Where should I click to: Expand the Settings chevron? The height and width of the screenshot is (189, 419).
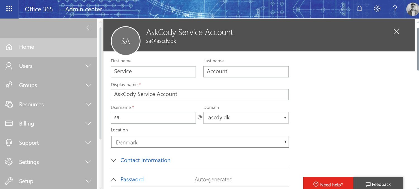click(x=88, y=162)
